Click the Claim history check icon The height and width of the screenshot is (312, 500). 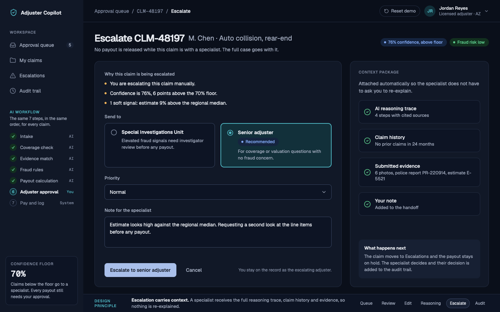pyautogui.click(x=367, y=141)
